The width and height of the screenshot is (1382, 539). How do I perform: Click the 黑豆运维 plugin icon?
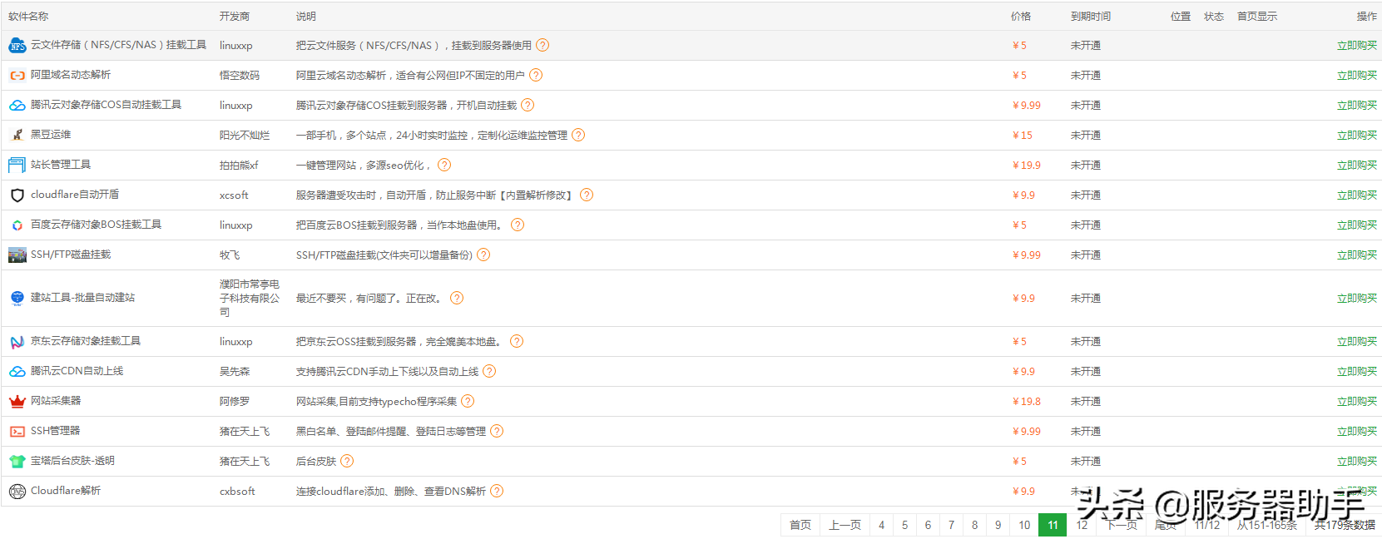point(17,135)
